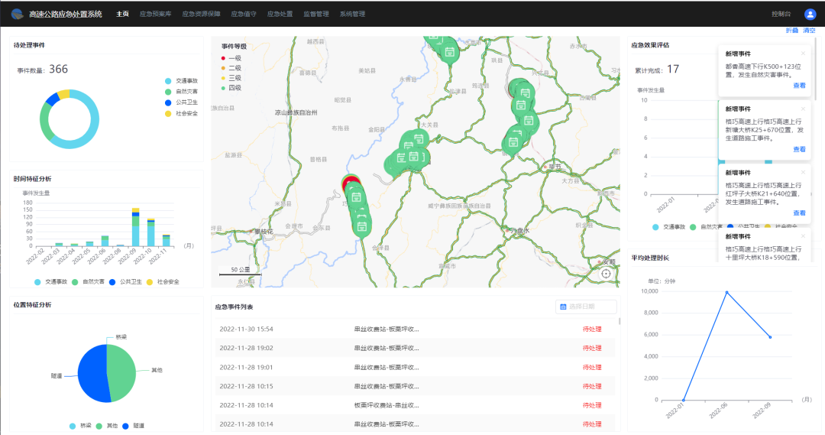Viewport: 825px width, 435px height.
Task: Go to the 主页 tab
Action: pos(122,14)
